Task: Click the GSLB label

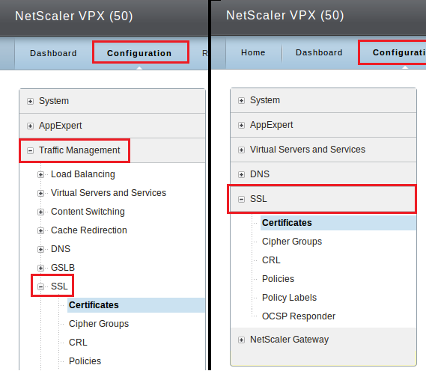Action: point(63,268)
